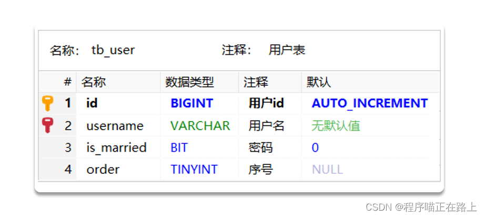Screen dimensions: 485x217
Task: Select the 用户名 comment cell
Action: 270,126
